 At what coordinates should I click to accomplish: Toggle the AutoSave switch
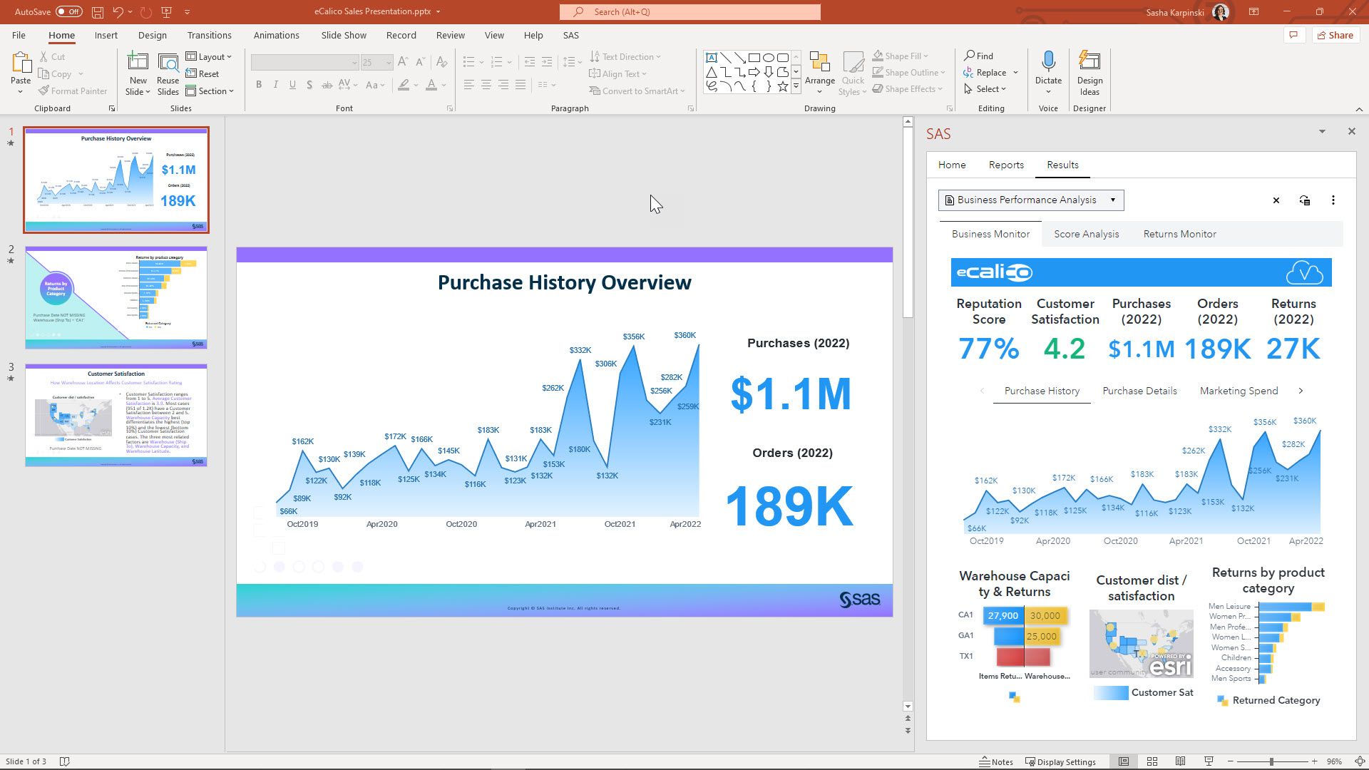[x=68, y=11]
